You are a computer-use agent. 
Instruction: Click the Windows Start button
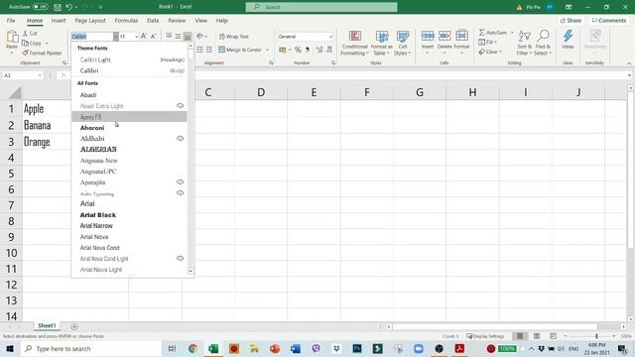coord(10,348)
